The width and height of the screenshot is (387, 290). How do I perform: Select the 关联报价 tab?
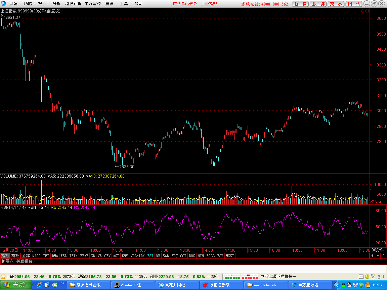pyautogui.click(x=24, y=261)
